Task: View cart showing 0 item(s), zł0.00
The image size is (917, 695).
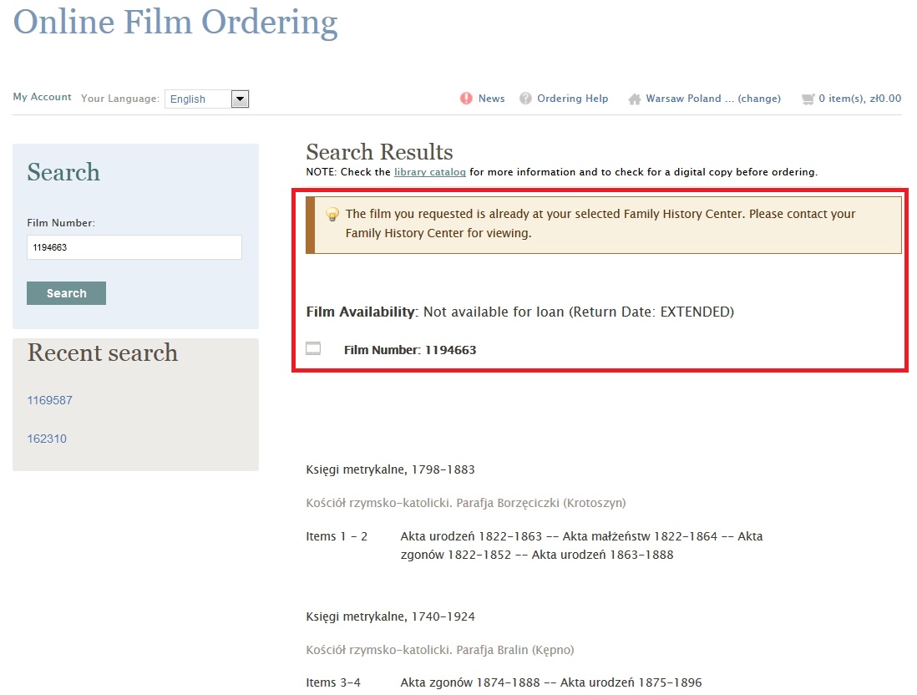Action: [x=859, y=99]
